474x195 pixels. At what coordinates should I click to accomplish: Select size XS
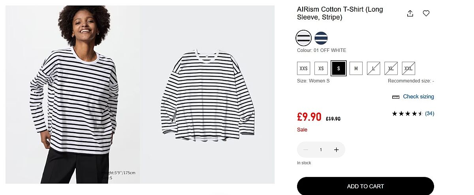[321, 68]
